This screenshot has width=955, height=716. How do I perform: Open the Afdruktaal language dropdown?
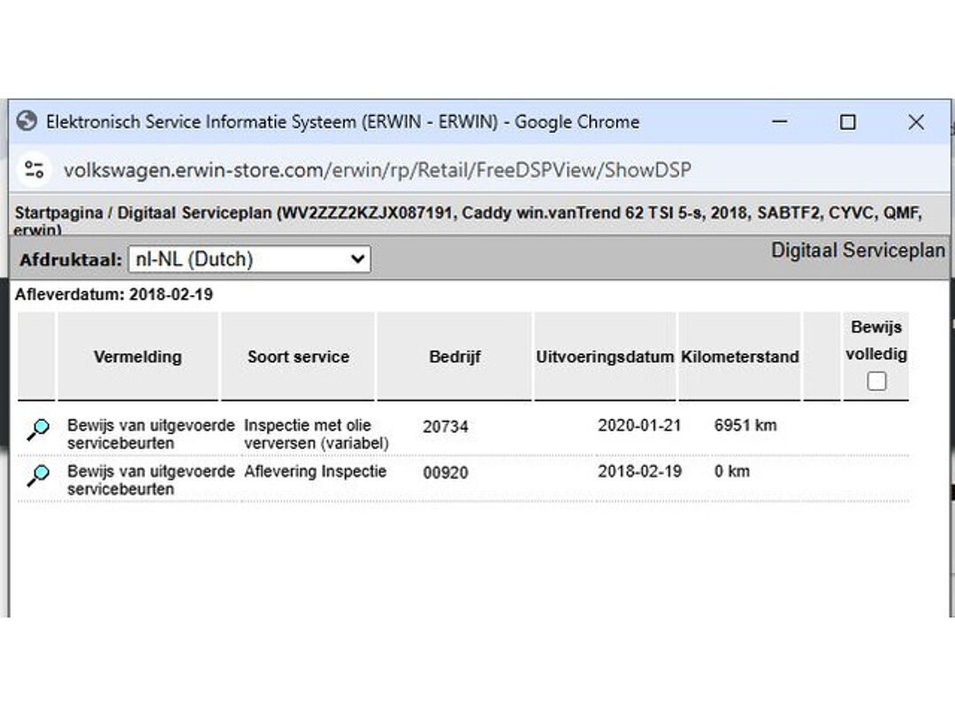click(x=249, y=259)
